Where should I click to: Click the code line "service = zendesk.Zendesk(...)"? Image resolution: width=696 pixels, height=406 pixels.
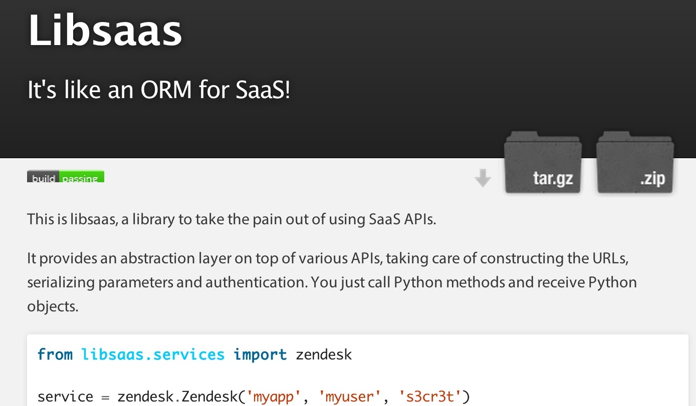[254, 397]
